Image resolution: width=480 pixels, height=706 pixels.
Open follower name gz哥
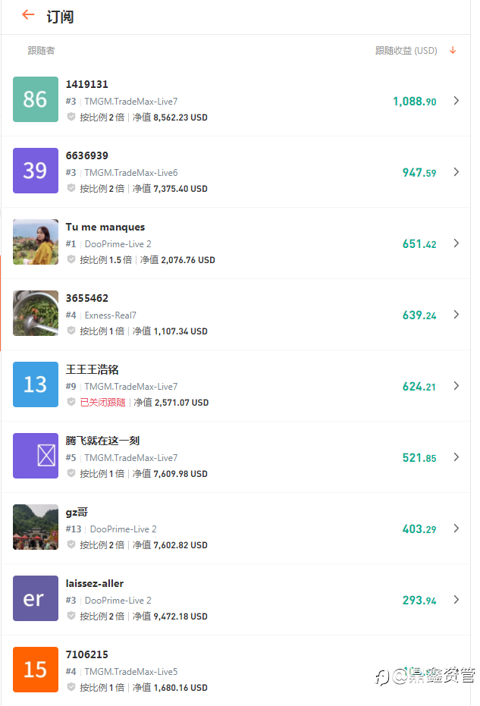(77, 512)
